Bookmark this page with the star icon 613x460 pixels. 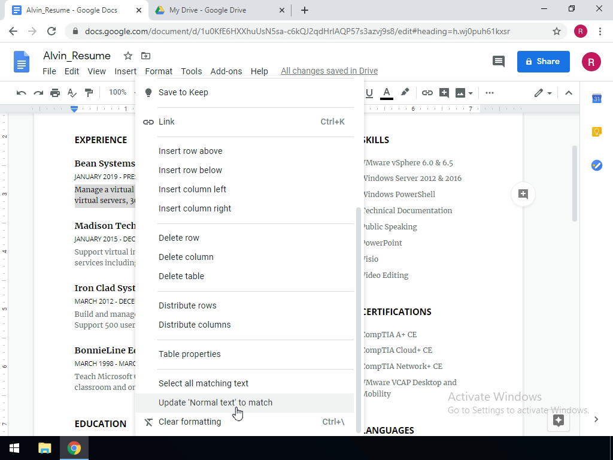557,31
